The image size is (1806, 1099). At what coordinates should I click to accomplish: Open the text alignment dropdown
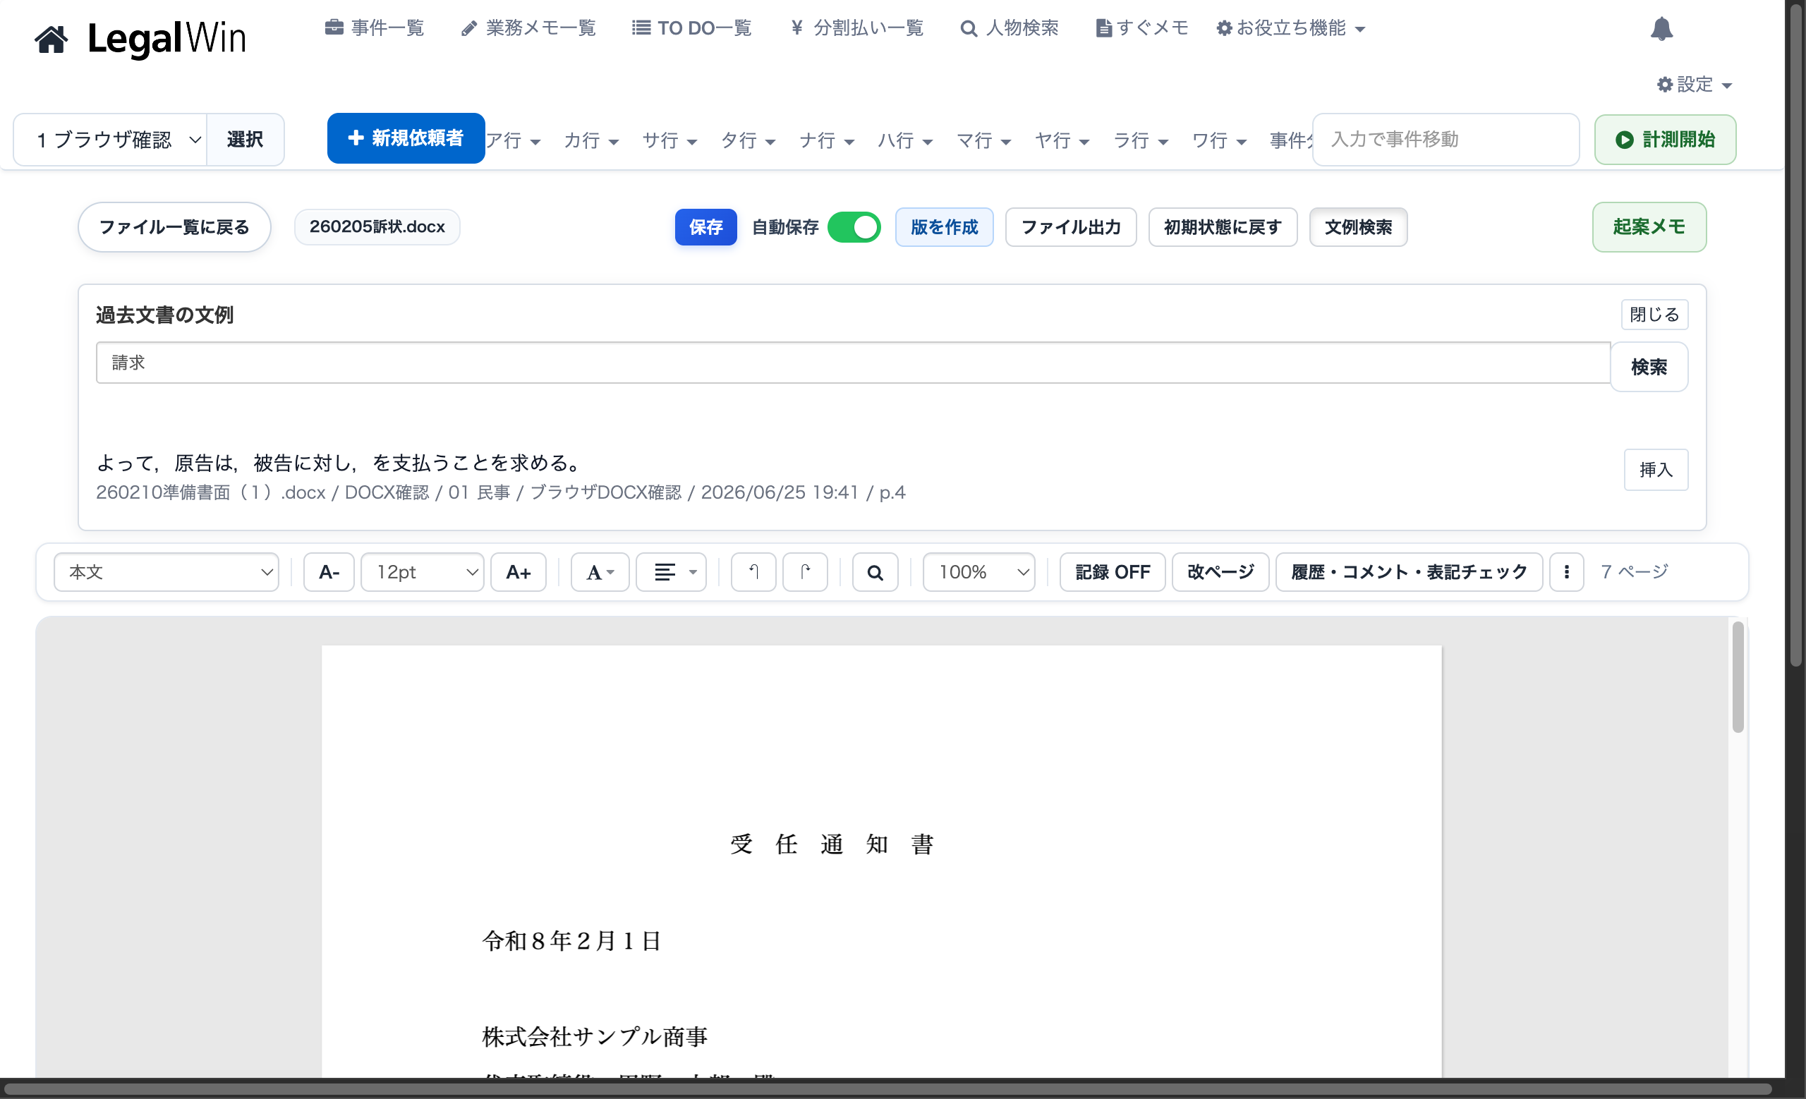point(671,571)
